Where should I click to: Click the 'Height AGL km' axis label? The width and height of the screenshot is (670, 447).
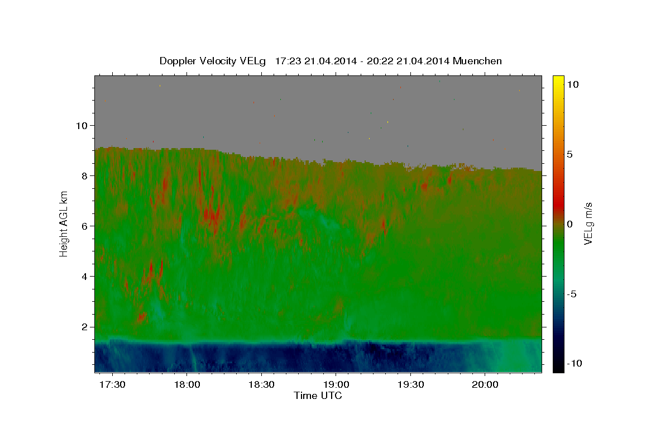[64, 223]
